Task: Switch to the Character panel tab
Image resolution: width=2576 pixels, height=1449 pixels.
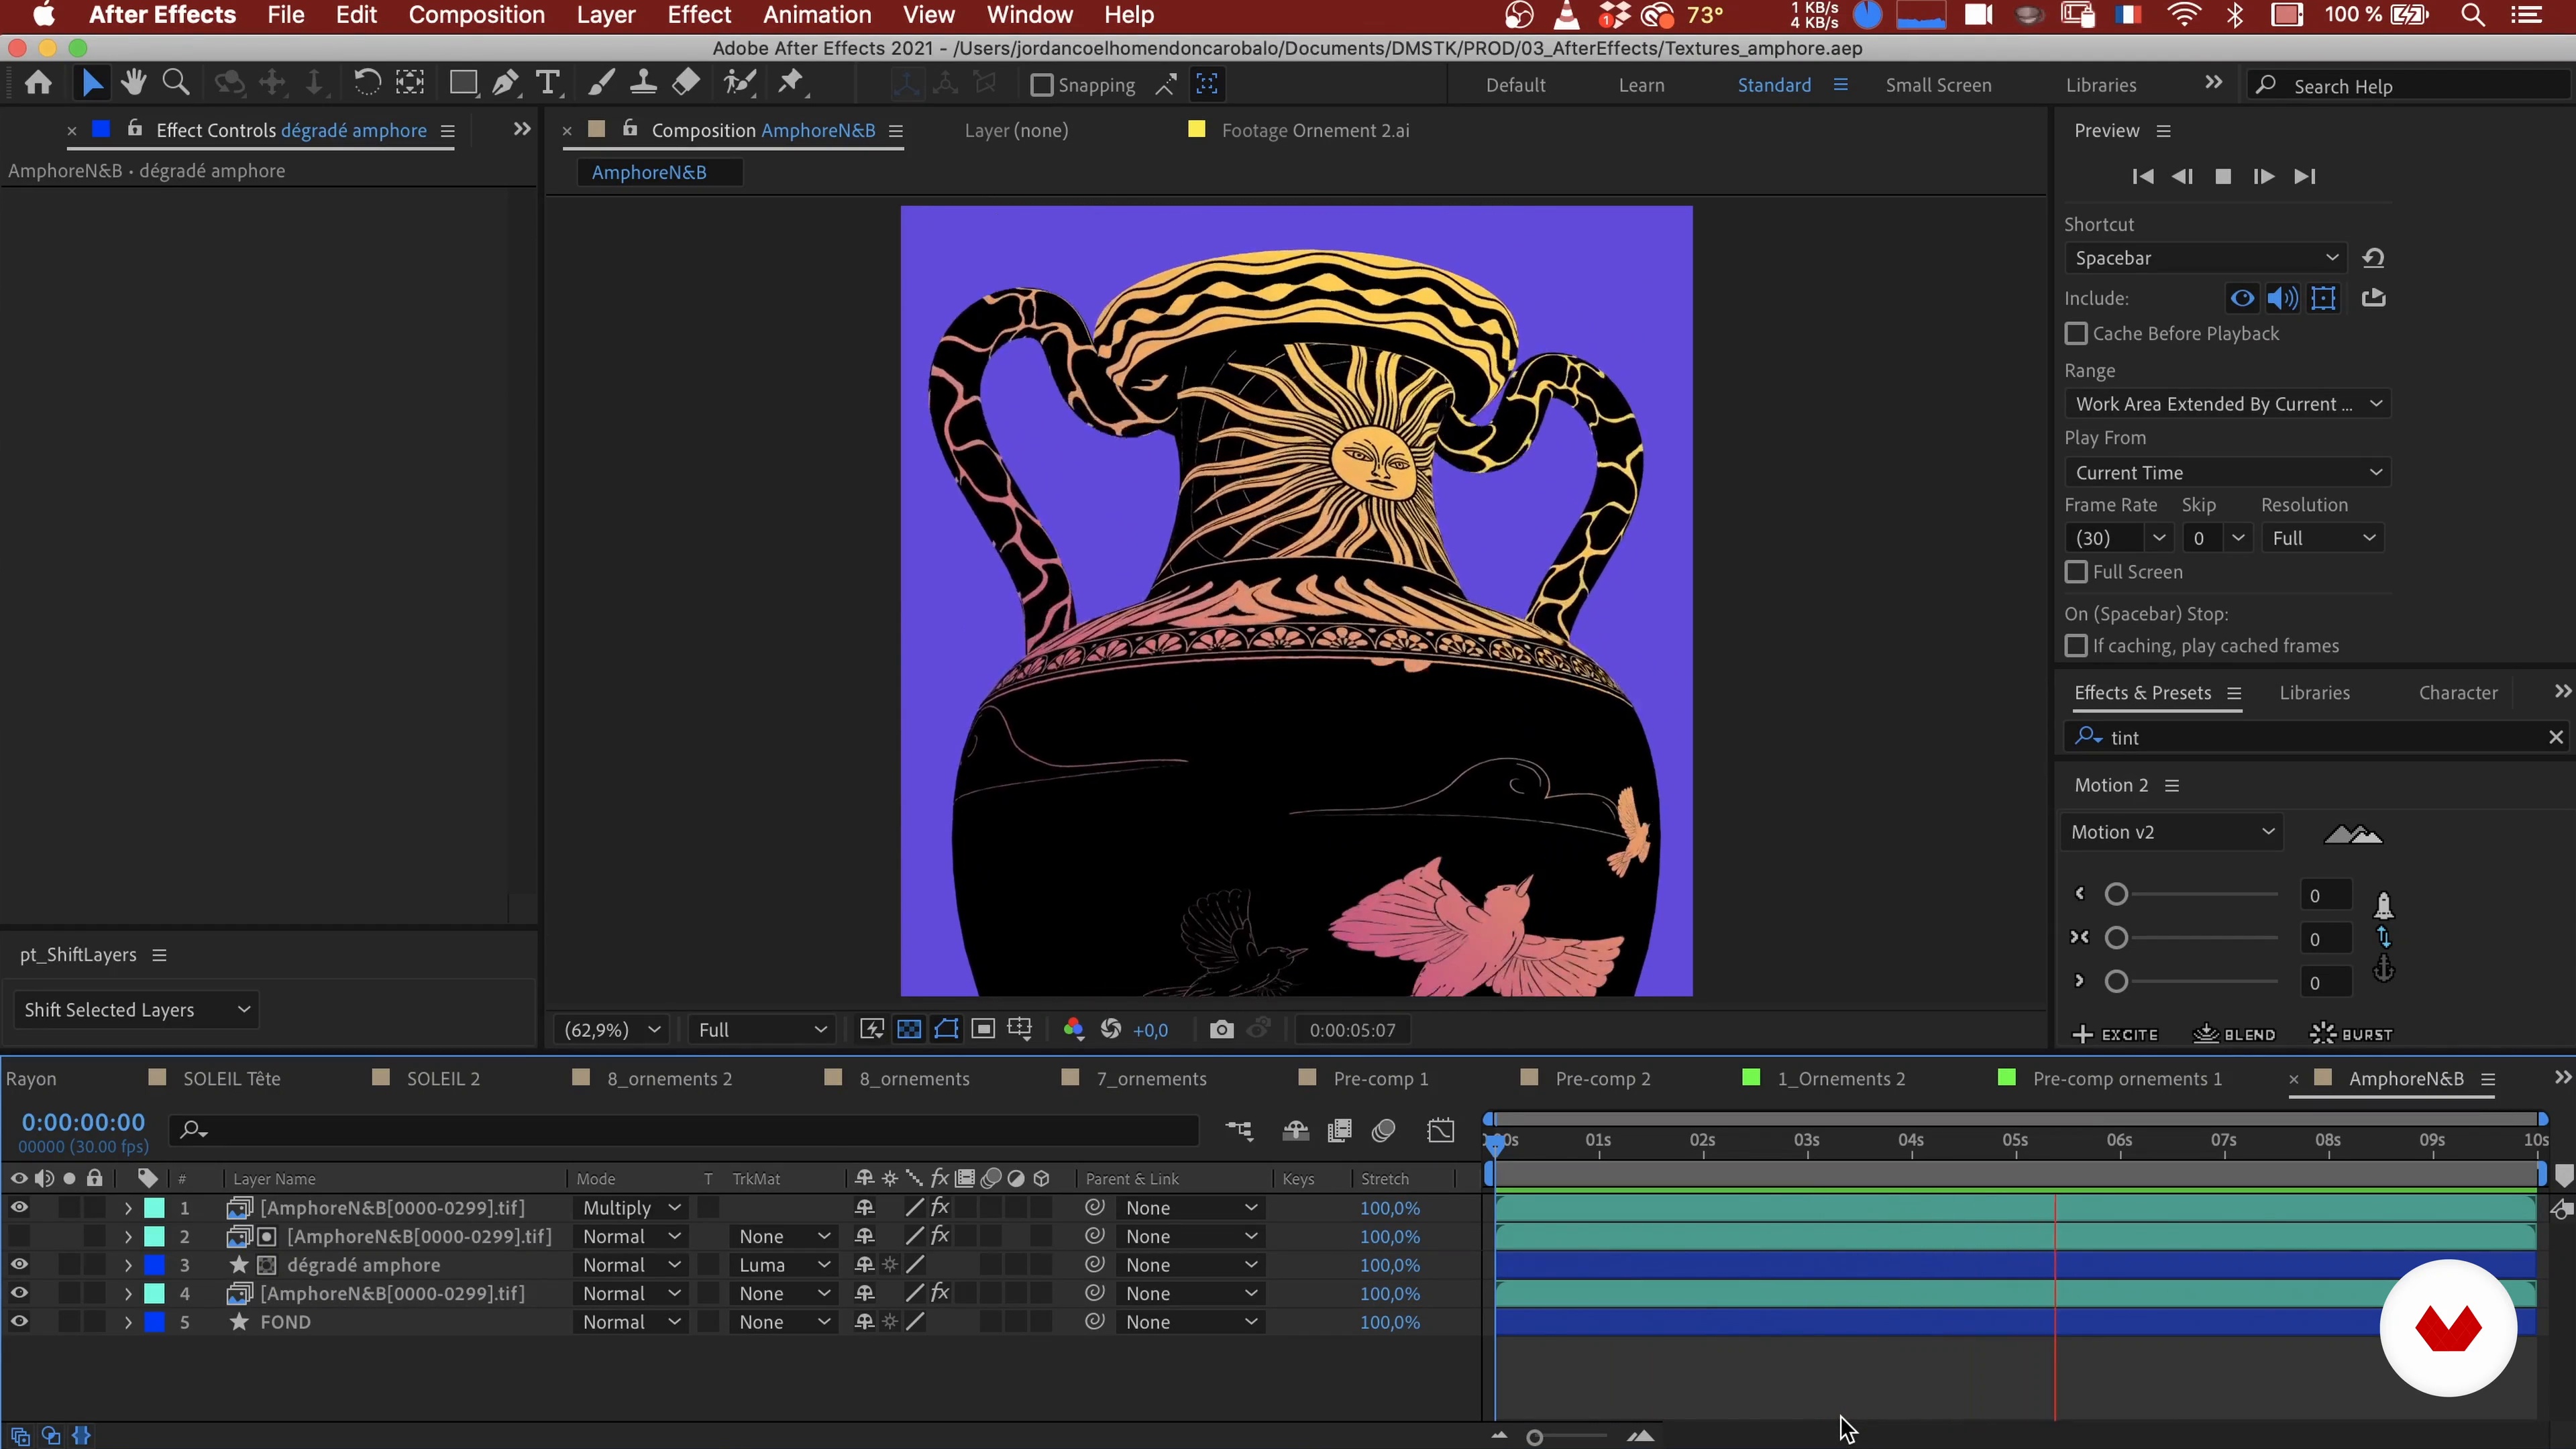Action: point(2458,693)
